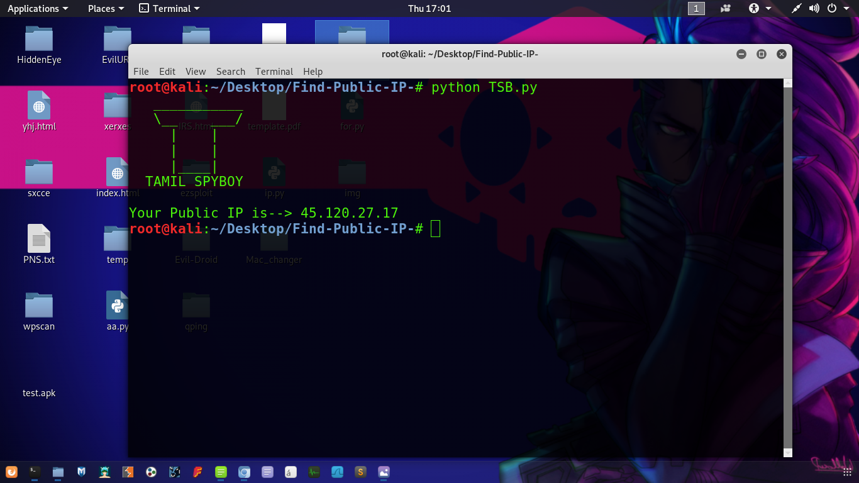Select the temp desktop folder
This screenshot has width=859, height=483.
117,245
